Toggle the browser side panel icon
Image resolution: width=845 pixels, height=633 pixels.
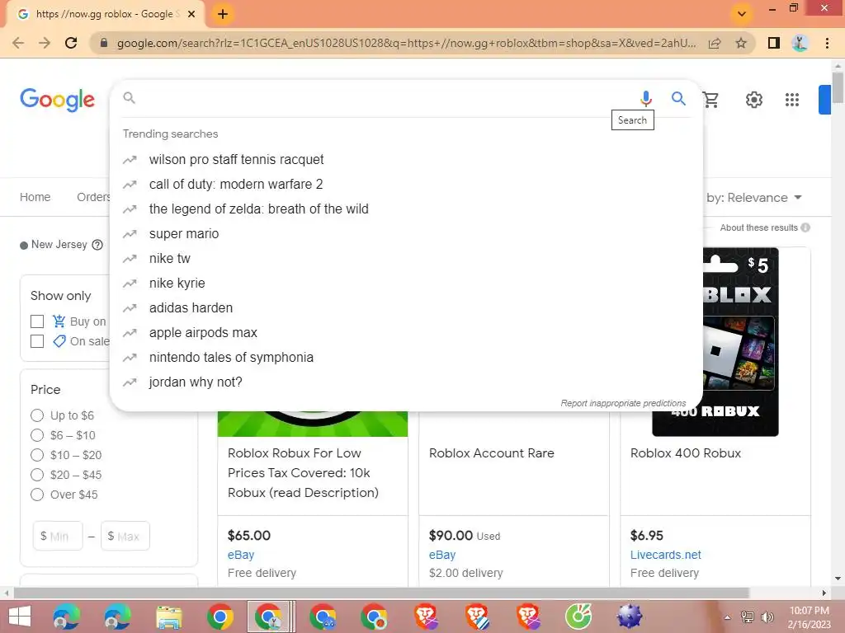point(774,43)
